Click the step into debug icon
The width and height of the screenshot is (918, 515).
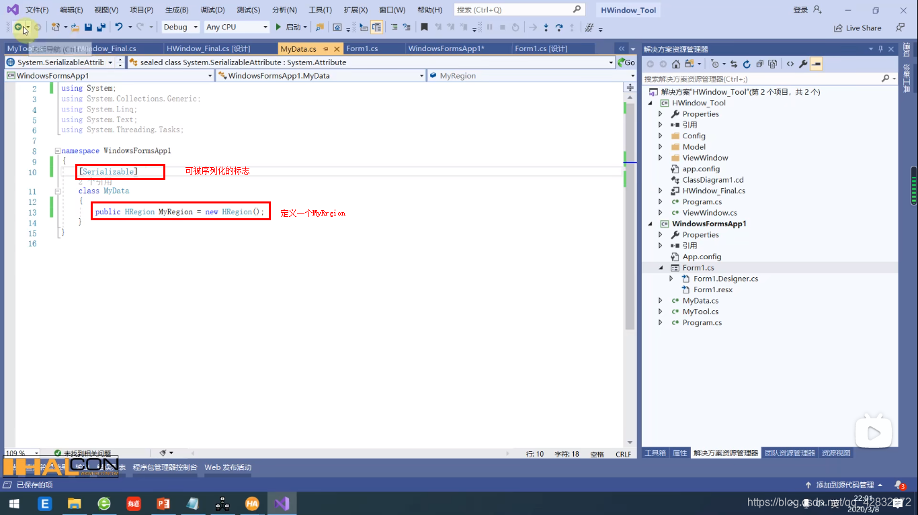(x=546, y=27)
